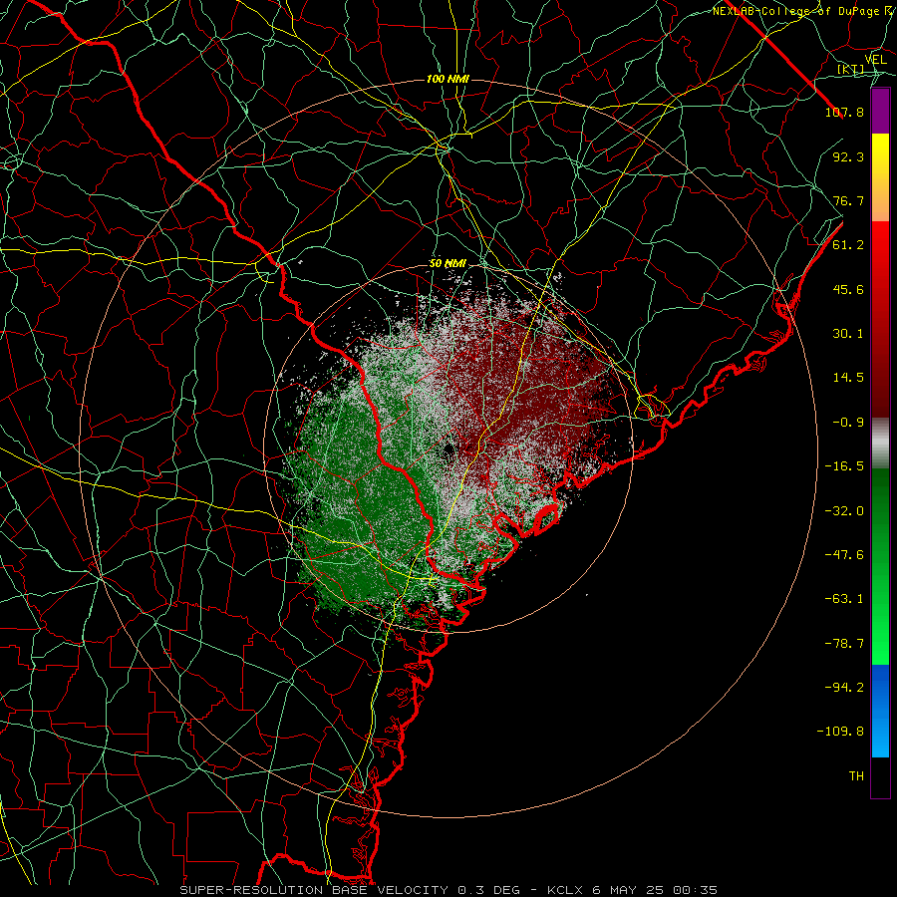Click the 14.5 legend value
This screenshot has width=897, height=897.
[848, 378]
